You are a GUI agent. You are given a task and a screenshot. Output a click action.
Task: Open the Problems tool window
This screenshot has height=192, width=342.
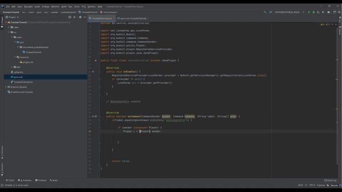[x=25, y=180]
